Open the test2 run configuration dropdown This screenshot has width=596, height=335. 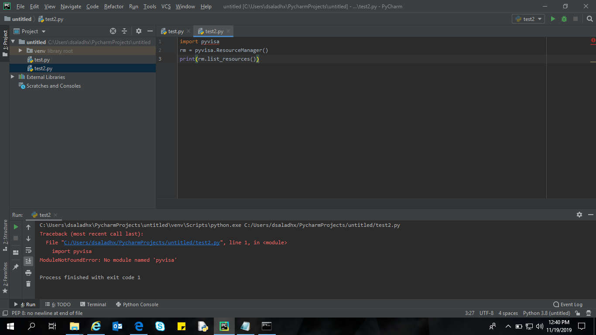click(x=528, y=19)
